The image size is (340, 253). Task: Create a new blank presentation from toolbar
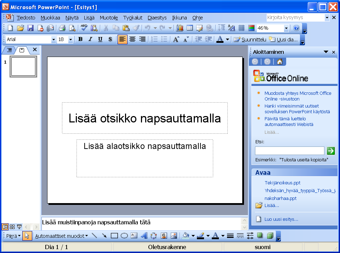coord(10,28)
